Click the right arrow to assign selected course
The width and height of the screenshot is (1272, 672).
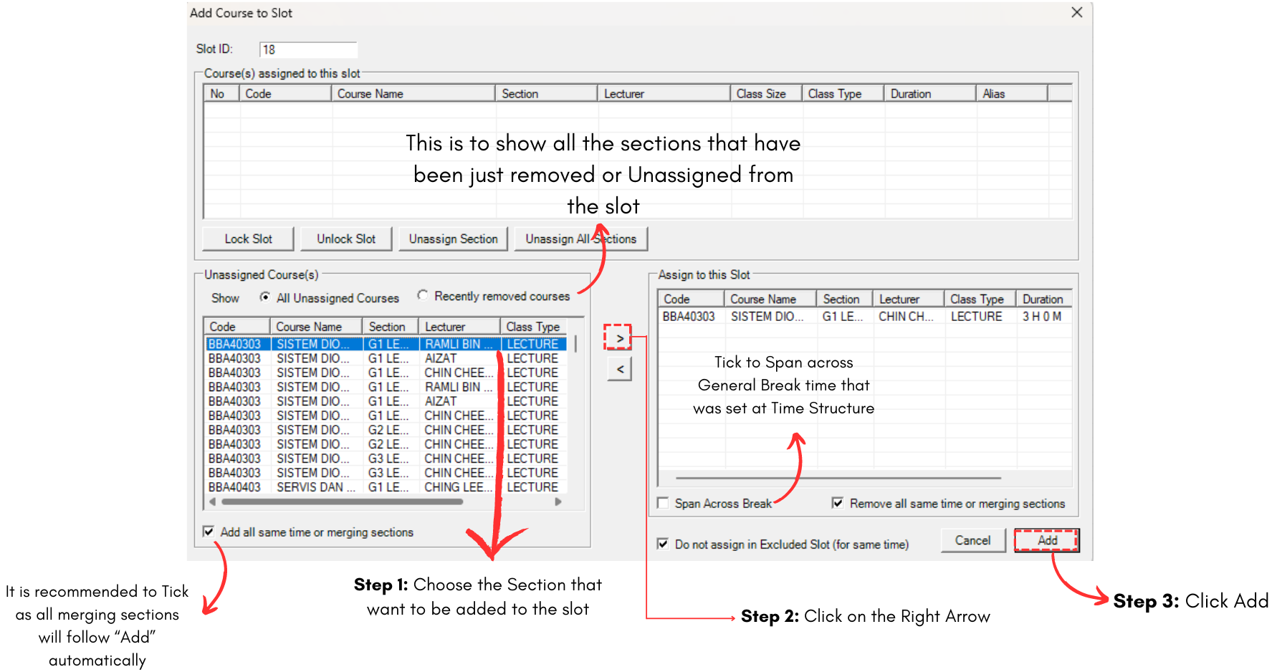pyautogui.click(x=618, y=337)
